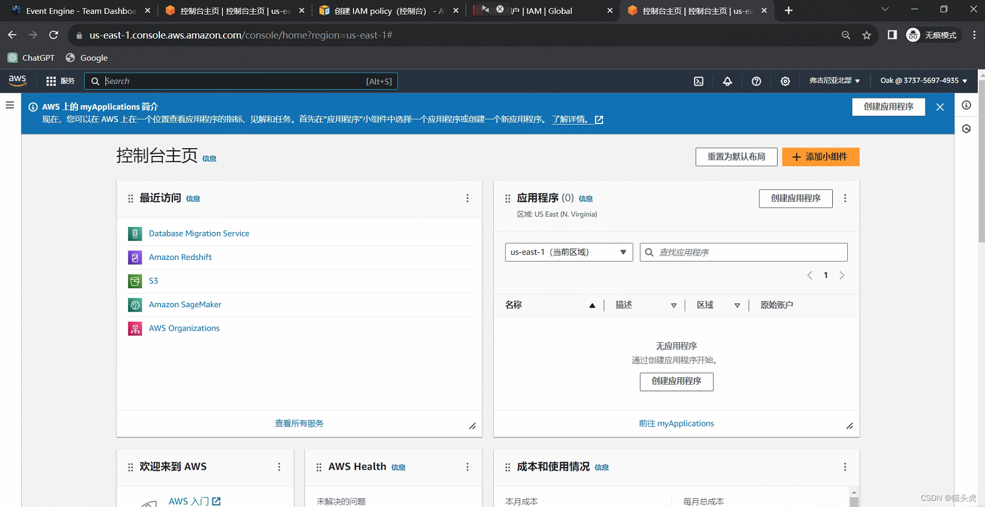Switch to Event Engine Team Dashboard tab

coord(80,11)
